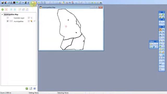Select the Cosmetic Layer row
167x94 pixels.
(x=19, y=18)
